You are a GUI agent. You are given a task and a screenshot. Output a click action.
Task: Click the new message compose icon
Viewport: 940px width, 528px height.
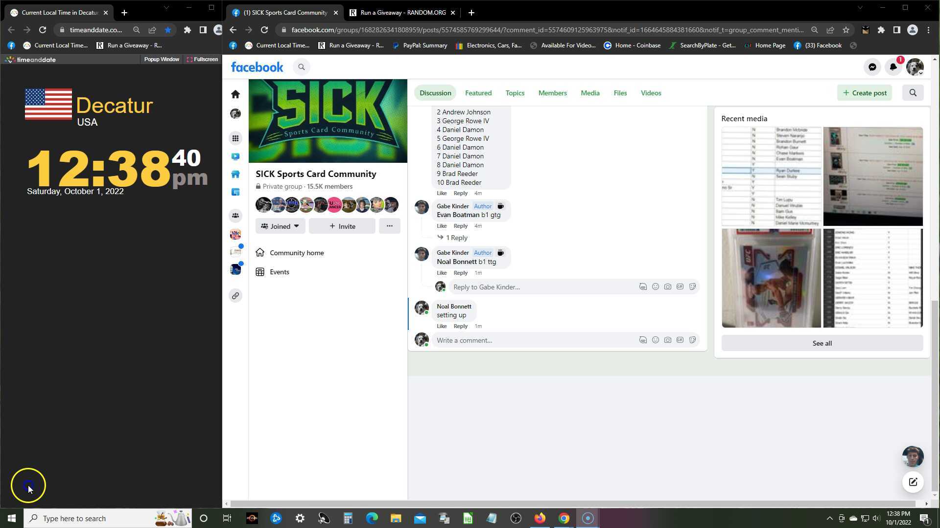click(913, 482)
